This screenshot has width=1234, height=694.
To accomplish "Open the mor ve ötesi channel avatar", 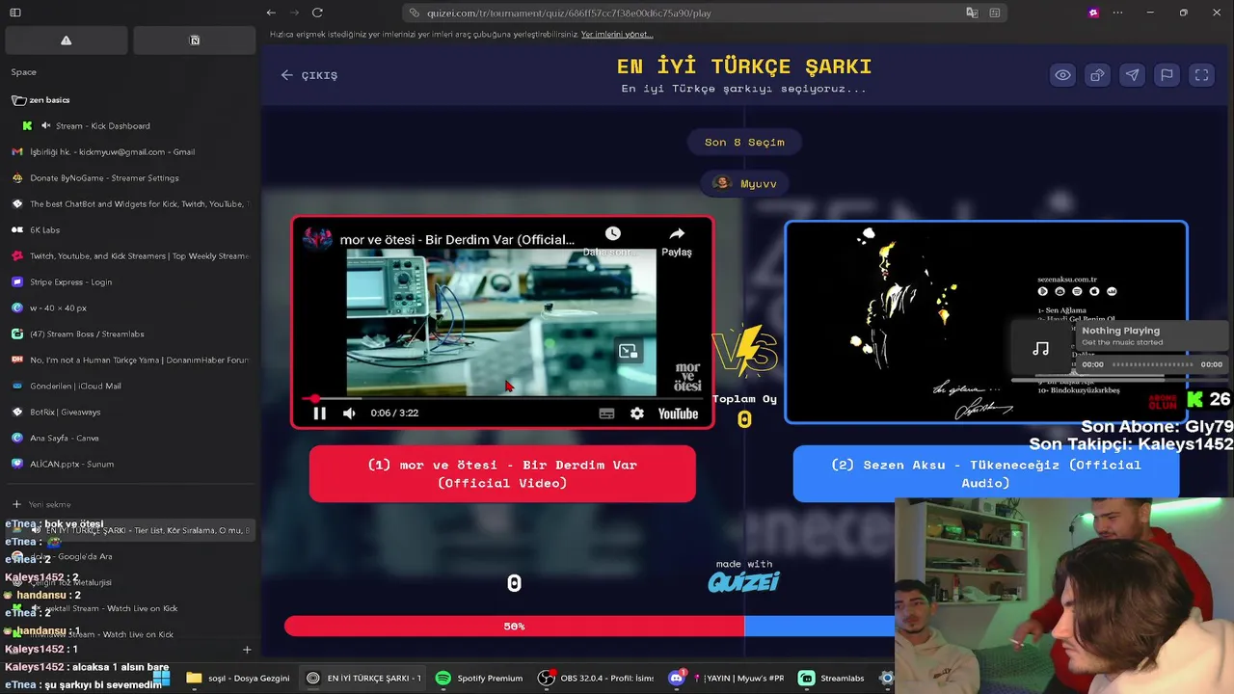I will tap(317, 239).
